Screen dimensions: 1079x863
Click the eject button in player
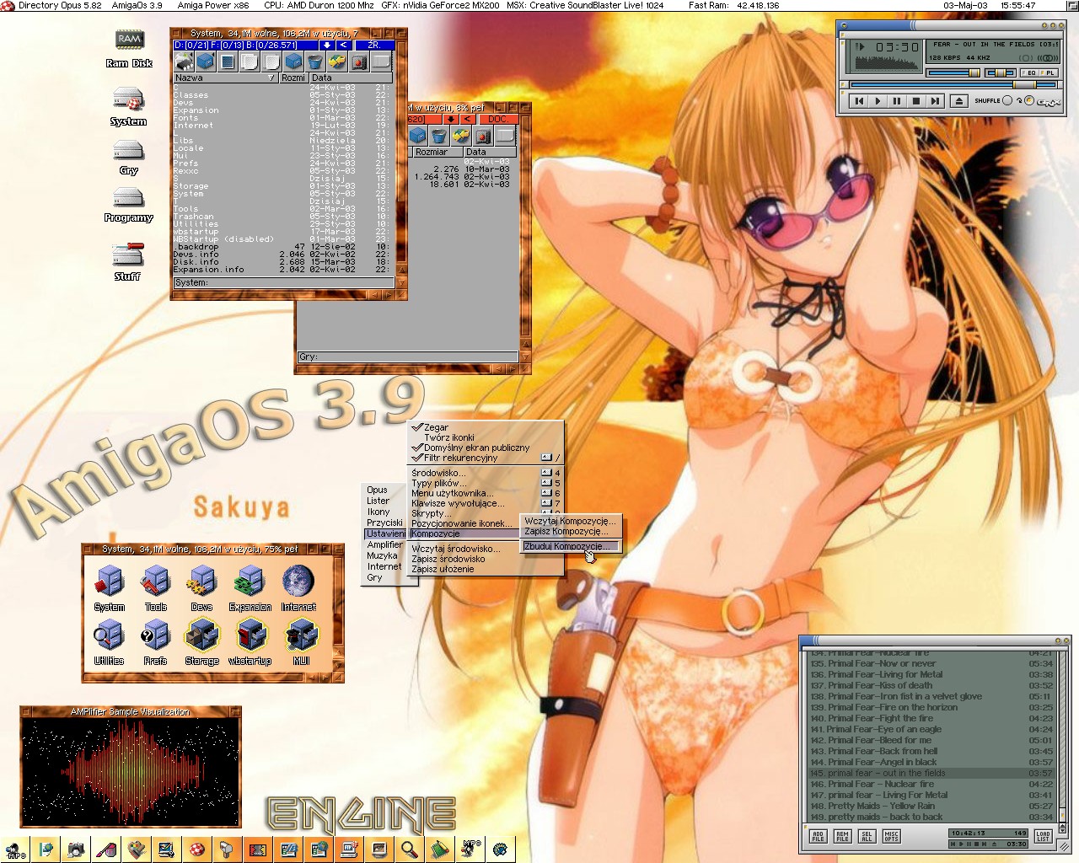click(958, 101)
